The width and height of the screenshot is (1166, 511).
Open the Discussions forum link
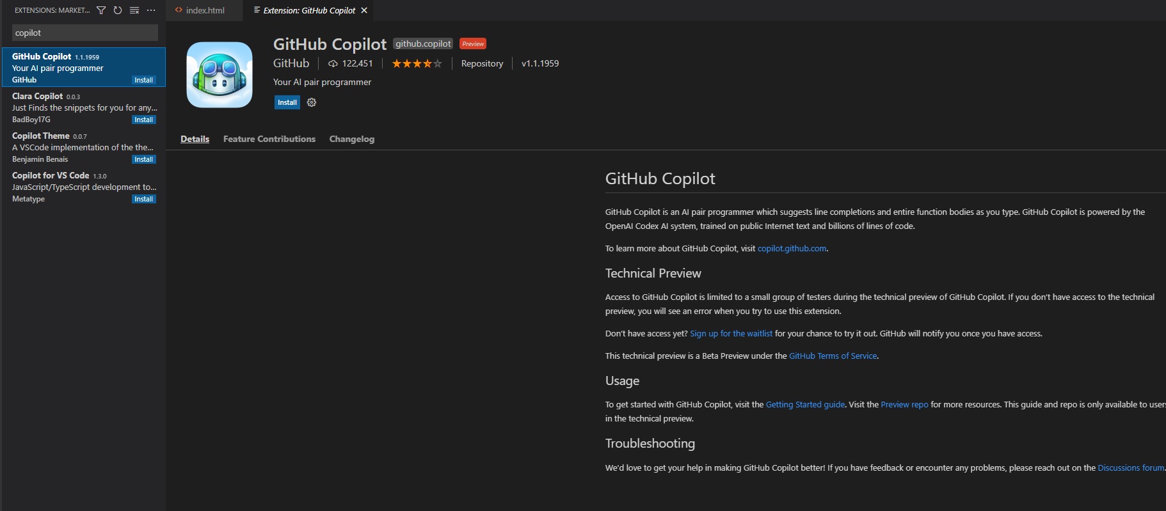point(1131,468)
